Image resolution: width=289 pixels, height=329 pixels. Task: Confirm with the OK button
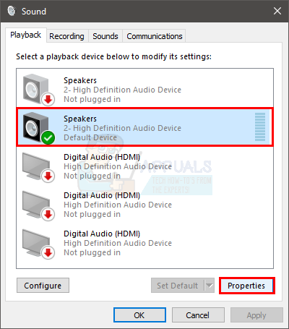[139, 315]
